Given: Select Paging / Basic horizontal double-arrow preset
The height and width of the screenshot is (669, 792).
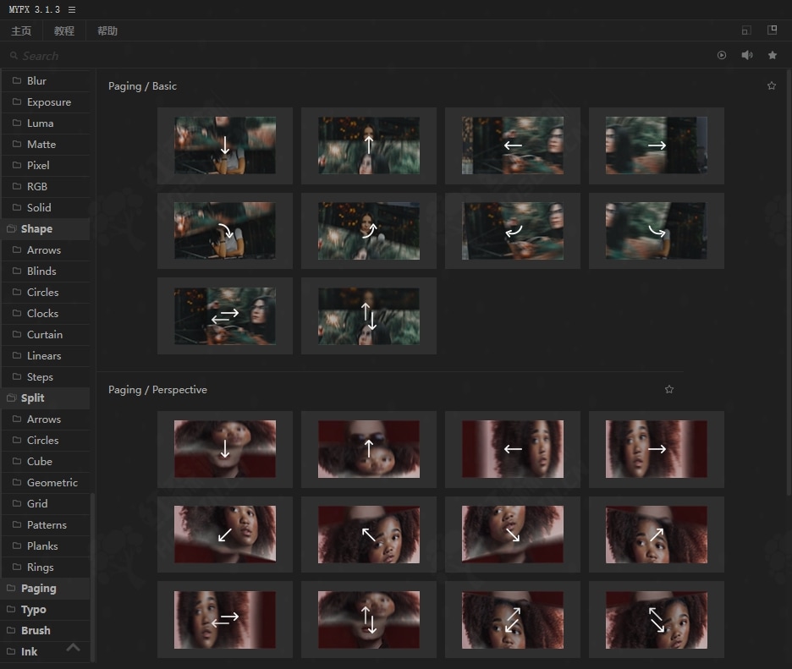Looking at the screenshot, I should click(x=225, y=316).
